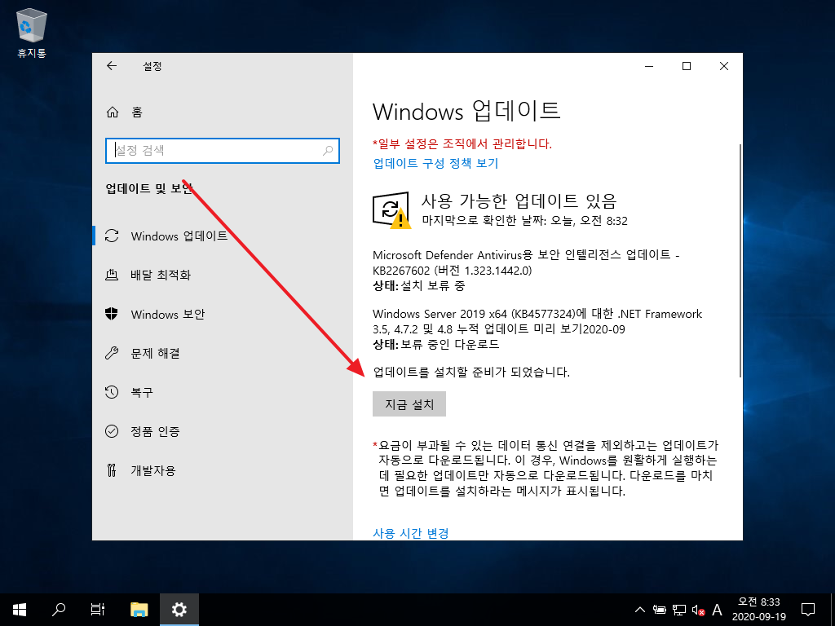Viewport: 835px width, 626px height.
Task: Go to 홈 label in Settings
Action: (137, 112)
